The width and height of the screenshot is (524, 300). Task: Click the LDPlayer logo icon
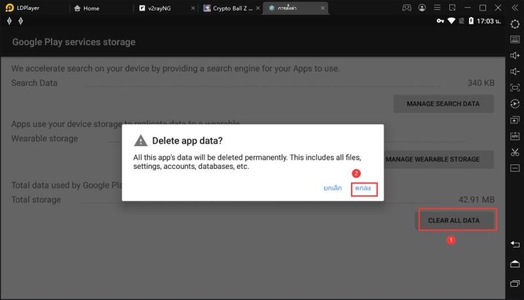coord(10,8)
